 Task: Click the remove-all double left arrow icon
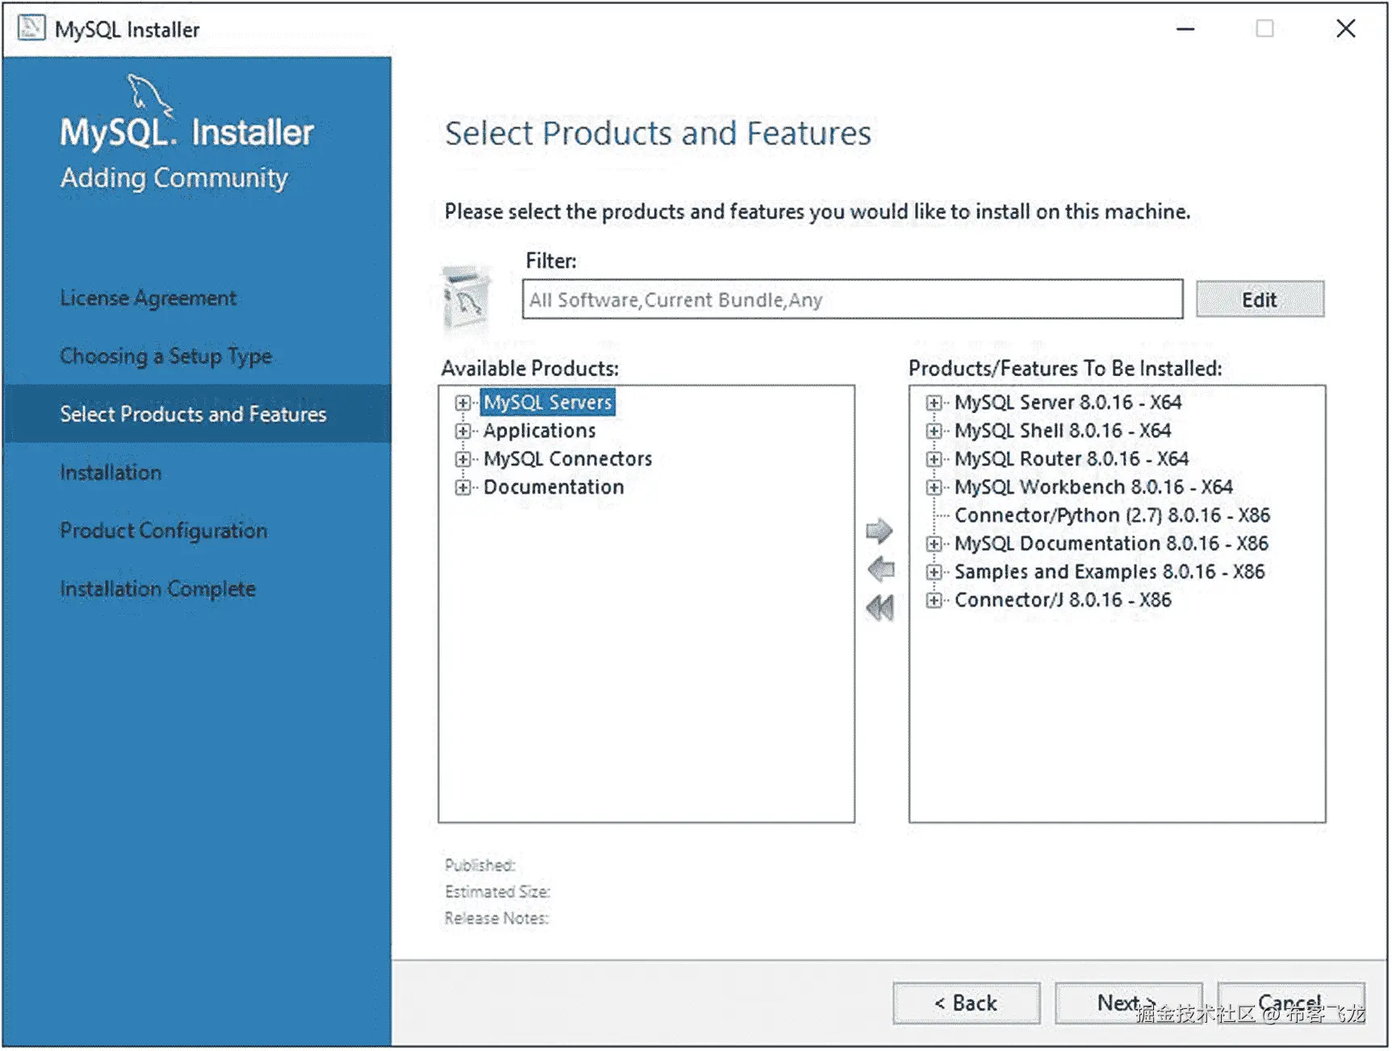click(880, 607)
